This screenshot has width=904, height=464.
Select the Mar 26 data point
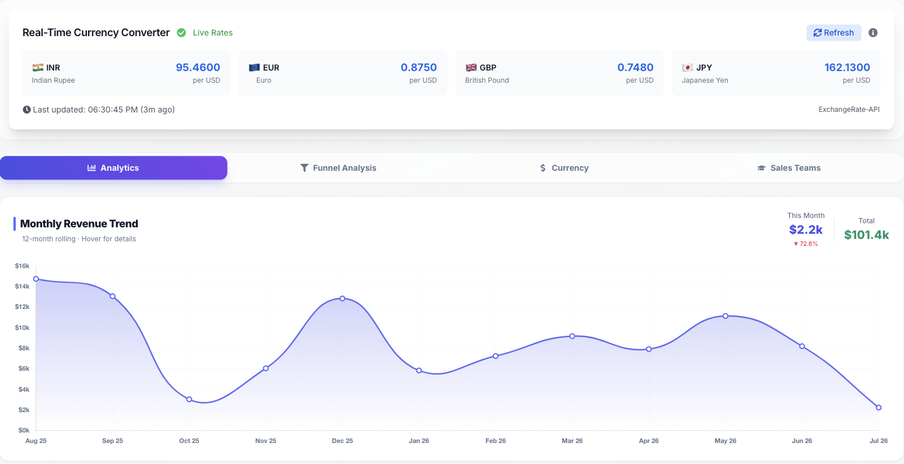point(572,336)
